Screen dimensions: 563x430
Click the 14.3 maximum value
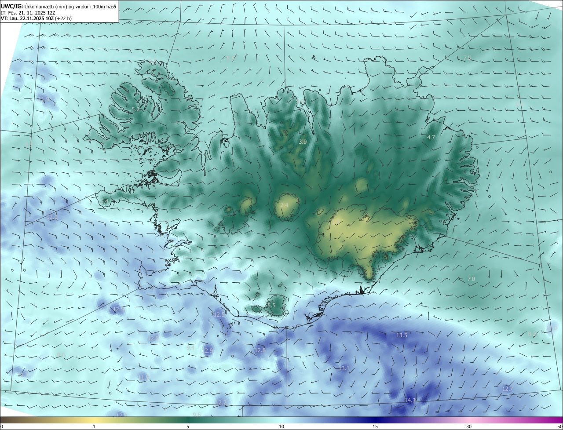coord(409,400)
